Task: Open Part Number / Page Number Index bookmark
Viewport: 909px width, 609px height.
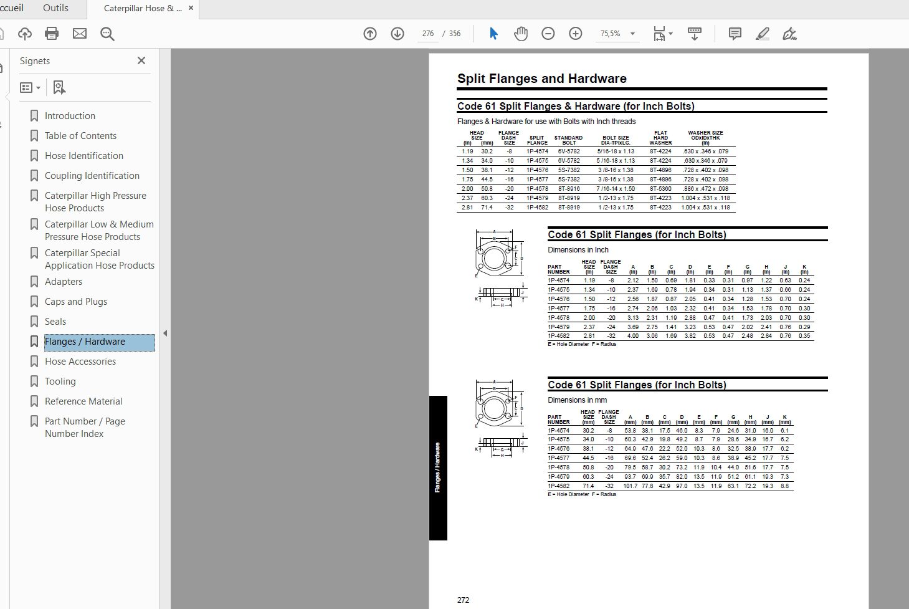Action: click(x=85, y=428)
